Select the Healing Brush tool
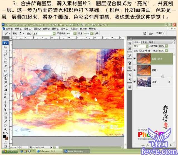Image resolution: width=178 pixels, height=155 pixels. pos(5,71)
